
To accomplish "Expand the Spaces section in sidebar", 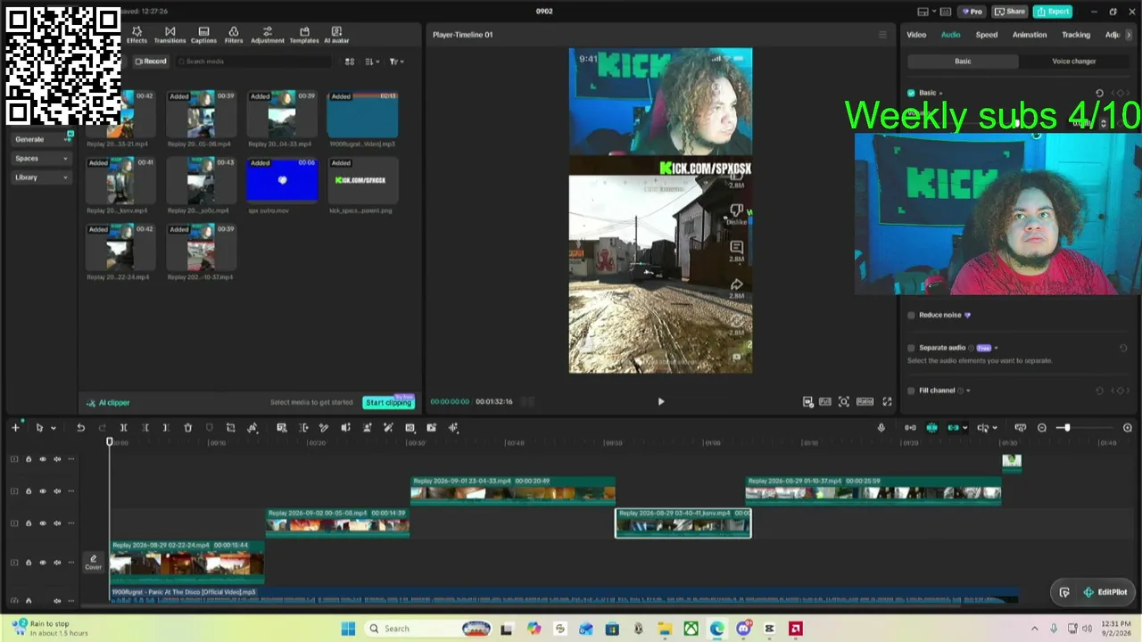I will [41, 159].
